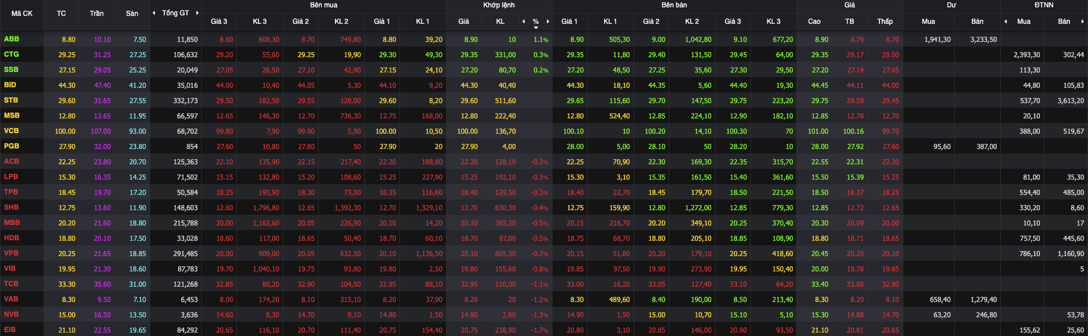The width and height of the screenshot is (1088, 336).
Task: Open the TCB stock symbol
Action: [x=11, y=284]
